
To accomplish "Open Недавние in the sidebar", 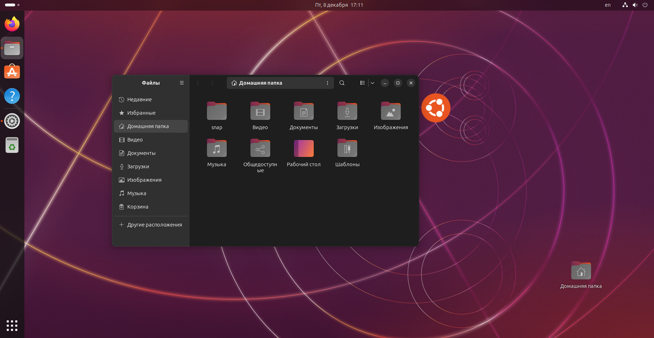I will pyautogui.click(x=139, y=100).
